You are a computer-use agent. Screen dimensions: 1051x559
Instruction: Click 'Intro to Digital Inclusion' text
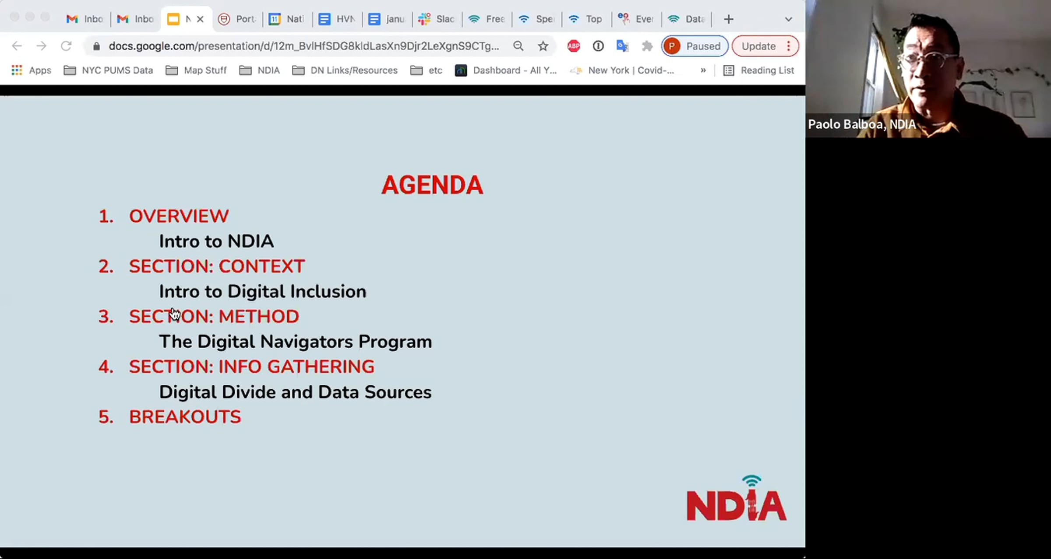coord(262,292)
